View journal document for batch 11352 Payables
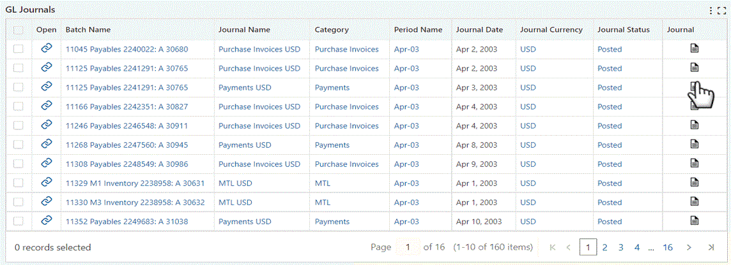731x265 pixels. click(694, 221)
